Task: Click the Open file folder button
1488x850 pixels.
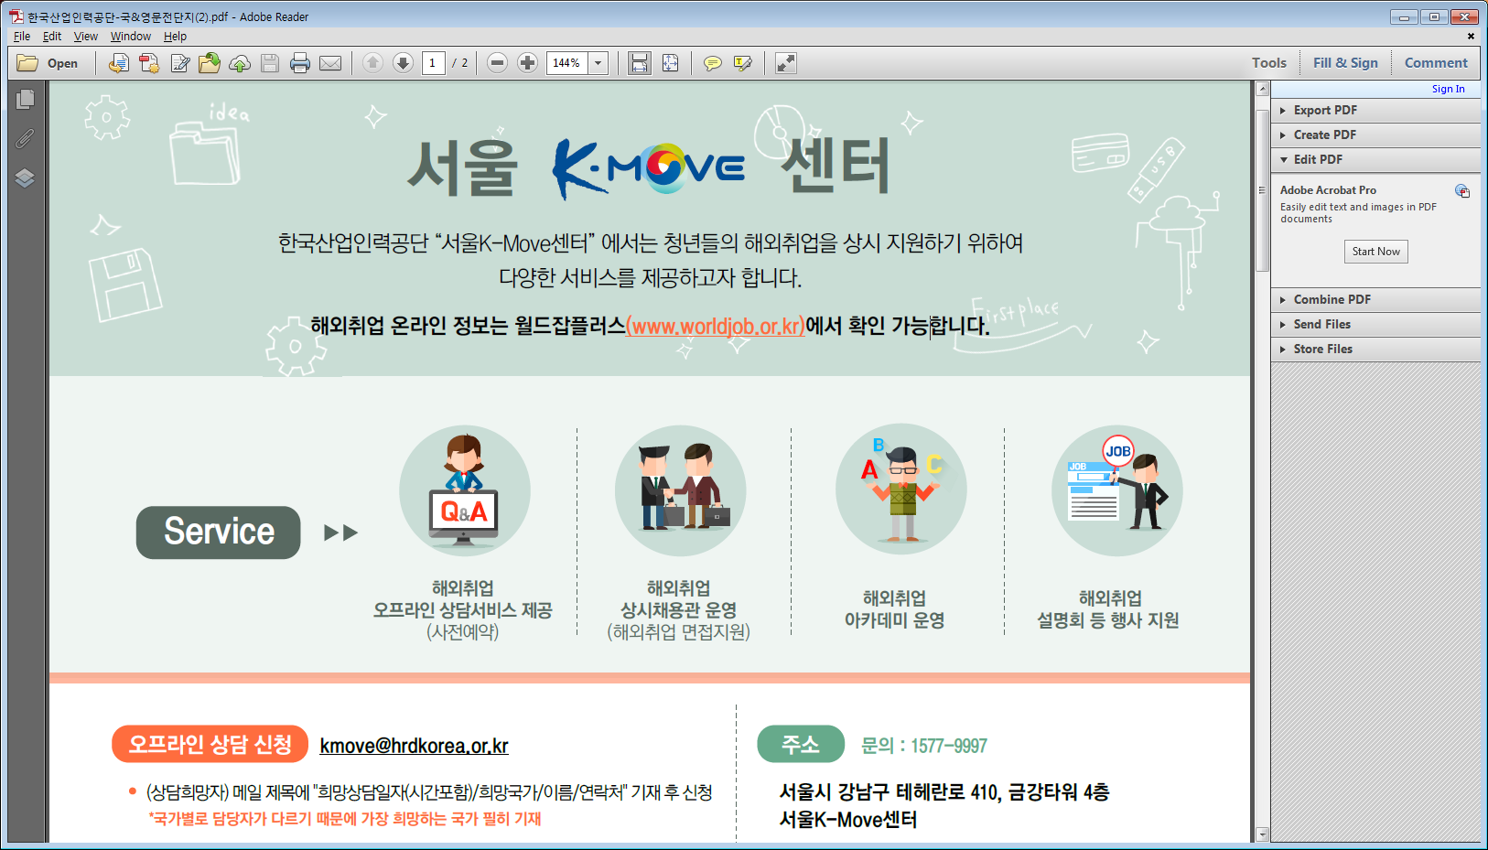Action: click(48, 63)
